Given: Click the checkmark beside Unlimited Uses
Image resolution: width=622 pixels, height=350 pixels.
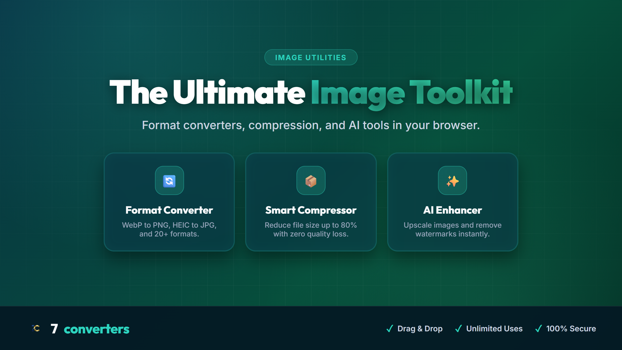Looking at the screenshot, I should [458, 328].
